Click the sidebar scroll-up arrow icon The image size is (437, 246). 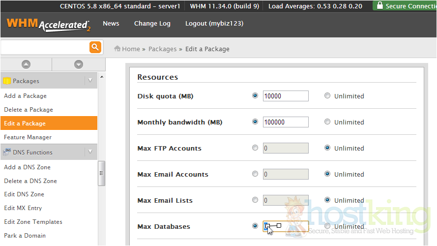click(26, 64)
